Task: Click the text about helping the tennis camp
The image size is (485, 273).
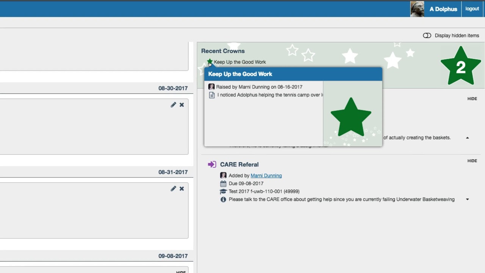Action: click(270, 95)
